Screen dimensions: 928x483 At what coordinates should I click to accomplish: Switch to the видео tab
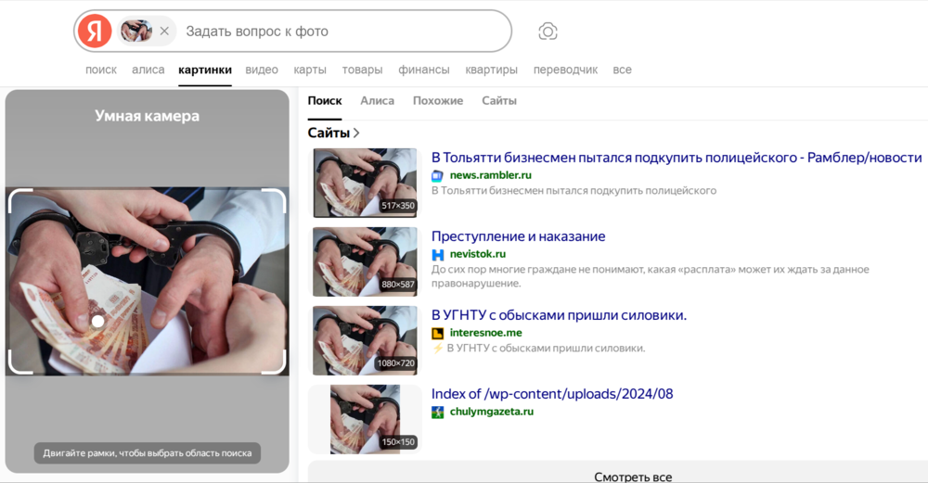tap(262, 70)
